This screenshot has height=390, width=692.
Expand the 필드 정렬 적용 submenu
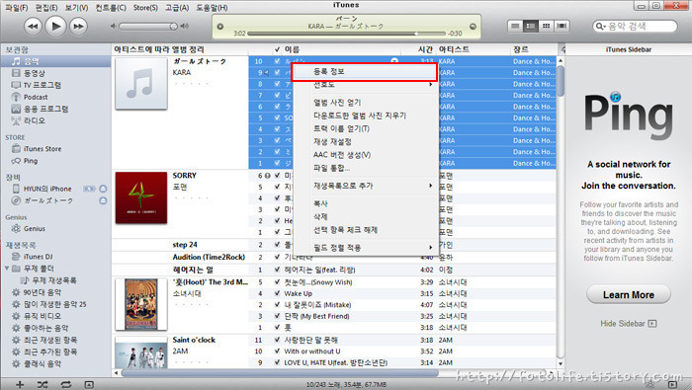[x=366, y=248]
